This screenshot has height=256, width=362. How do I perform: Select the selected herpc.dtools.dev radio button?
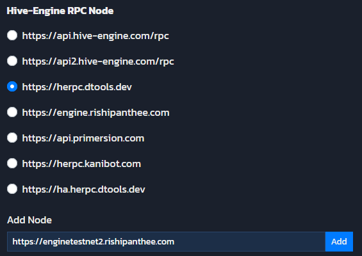tap(12, 86)
